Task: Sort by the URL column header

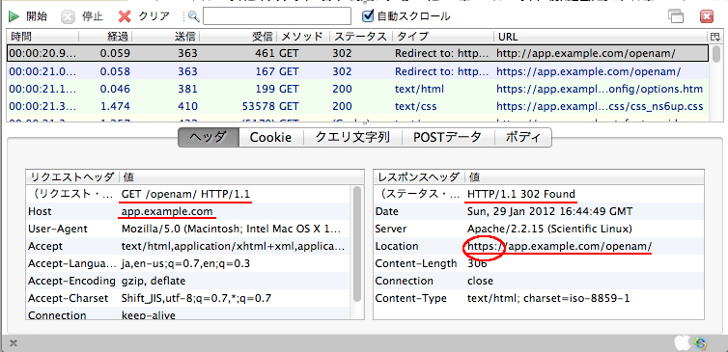Action: click(601, 37)
